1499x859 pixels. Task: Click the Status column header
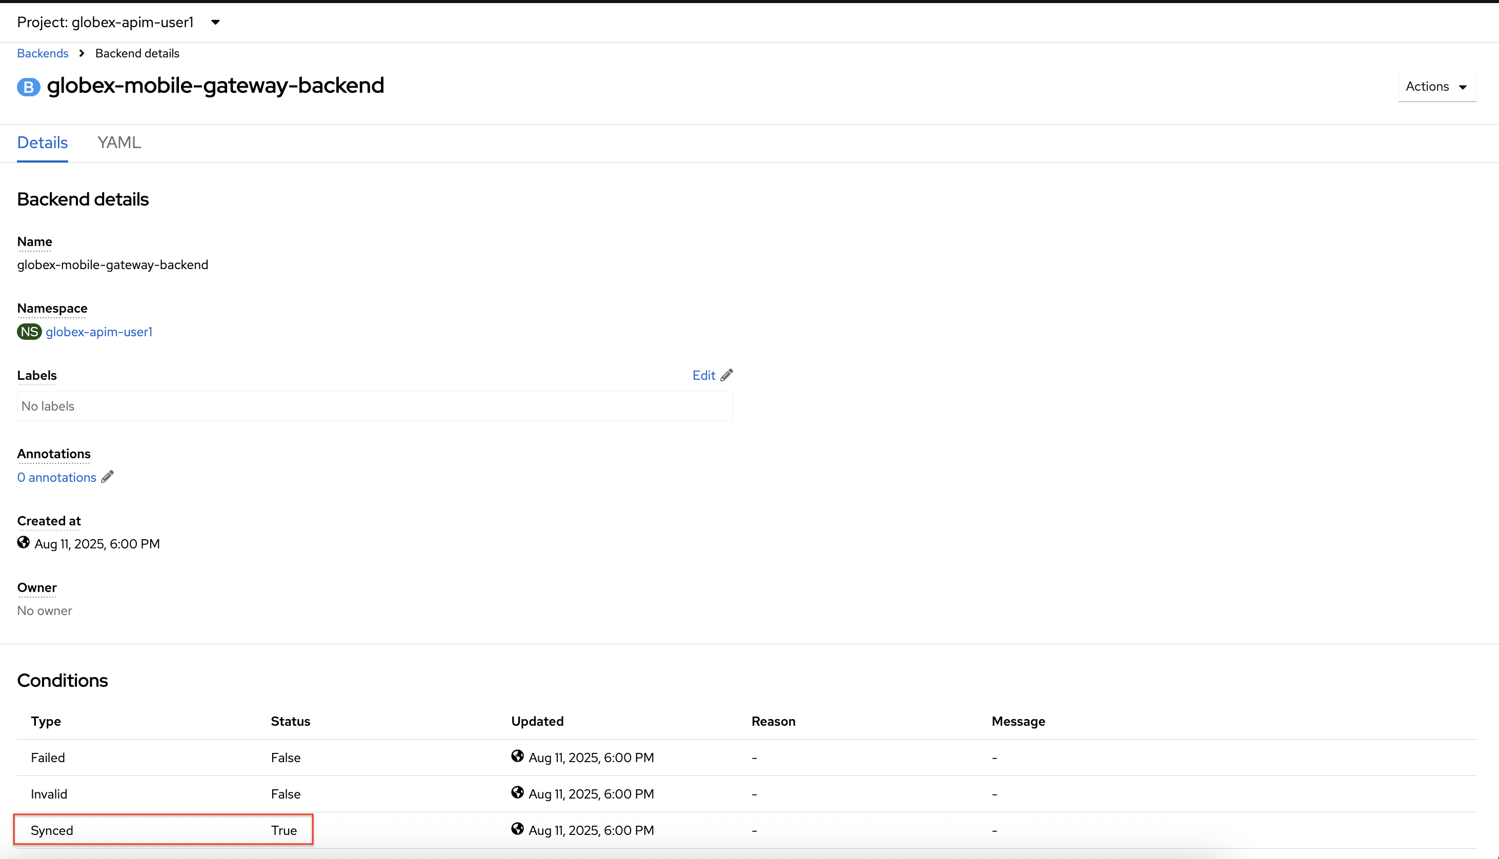(x=290, y=721)
